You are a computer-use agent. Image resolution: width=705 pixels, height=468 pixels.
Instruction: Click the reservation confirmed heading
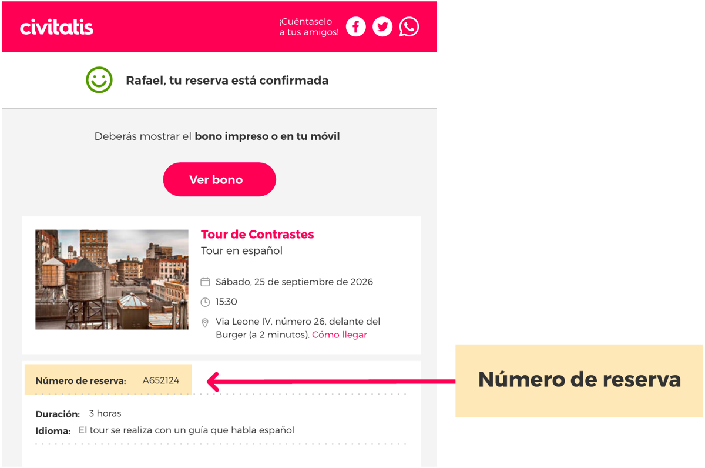pyautogui.click(x=227, y=81)
